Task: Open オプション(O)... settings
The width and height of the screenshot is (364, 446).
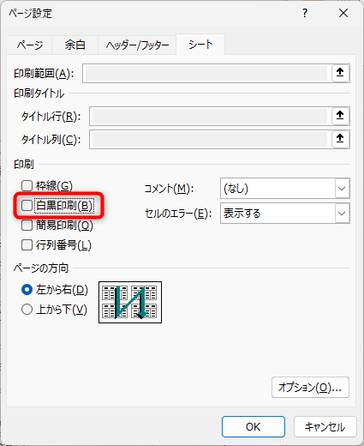Action: point(310,388)
